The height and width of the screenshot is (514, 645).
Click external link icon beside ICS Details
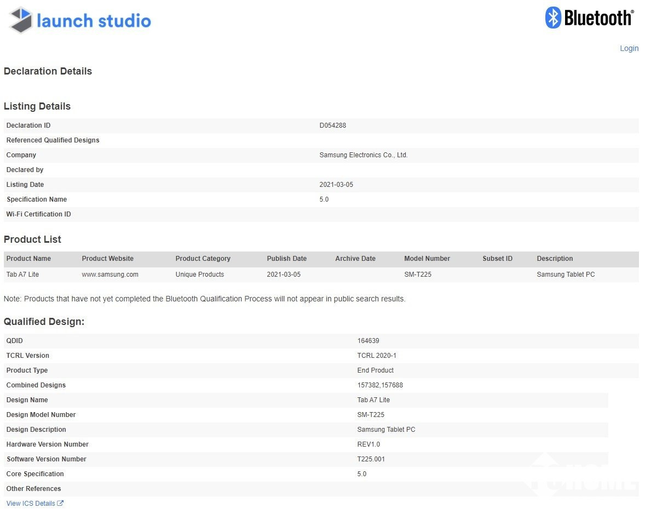(x=60, y=503)
